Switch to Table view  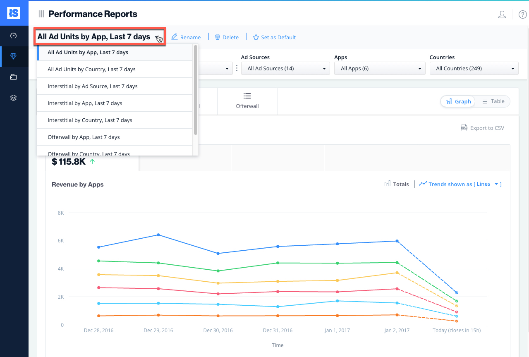click(493, 101)
